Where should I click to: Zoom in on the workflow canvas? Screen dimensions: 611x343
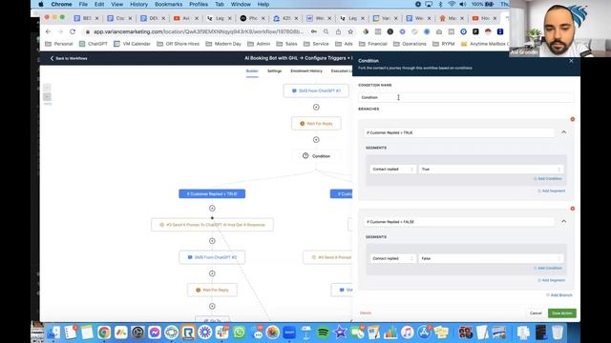coord(47,88)
